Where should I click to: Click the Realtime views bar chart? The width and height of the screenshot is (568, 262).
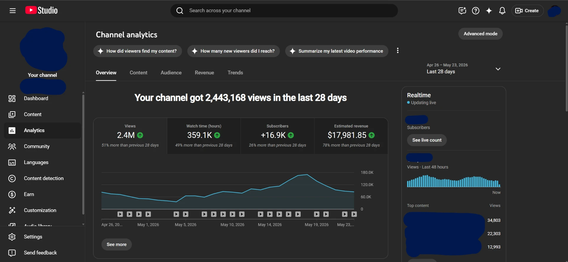(x=454, y=181)
